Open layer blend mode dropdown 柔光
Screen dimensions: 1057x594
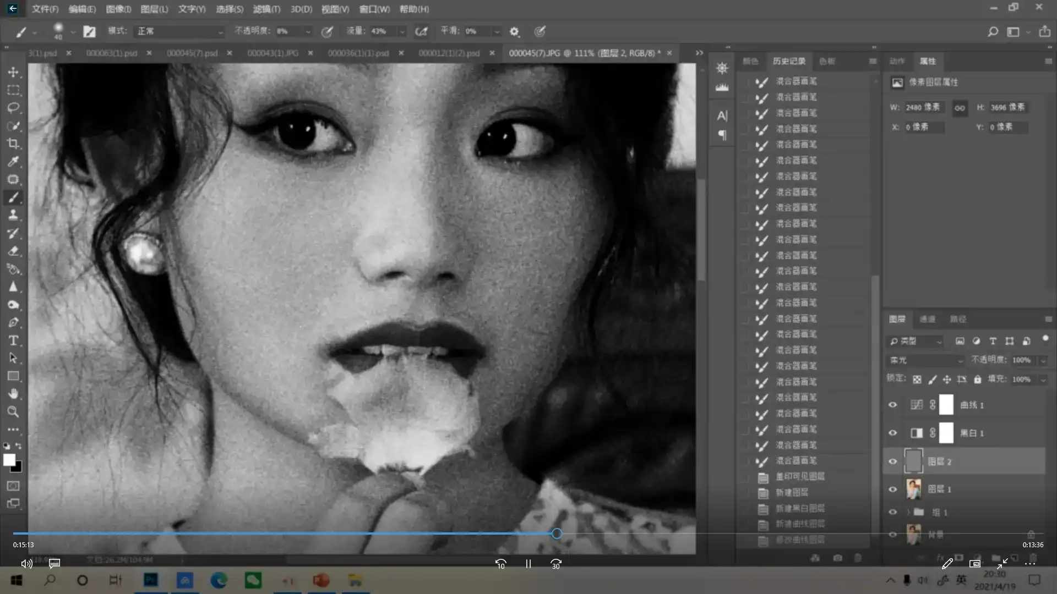pos(925,360)
